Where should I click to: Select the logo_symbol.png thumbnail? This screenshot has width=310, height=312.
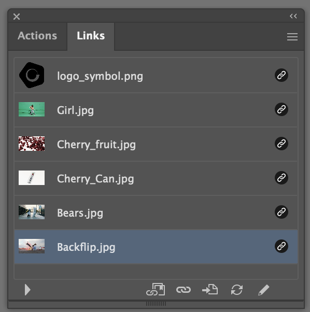(32, 75)
